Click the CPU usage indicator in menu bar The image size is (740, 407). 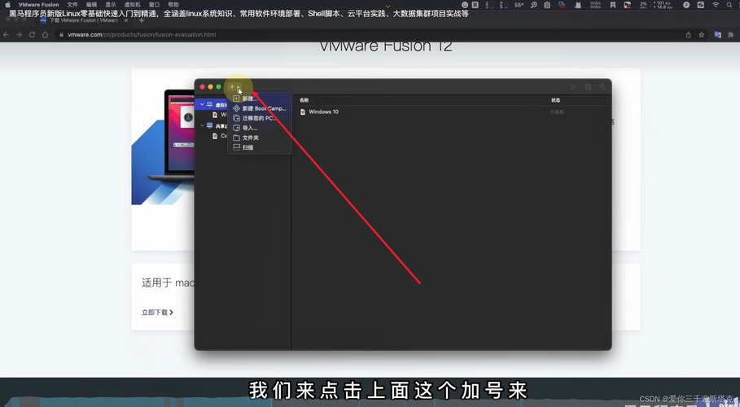(643, 5)
